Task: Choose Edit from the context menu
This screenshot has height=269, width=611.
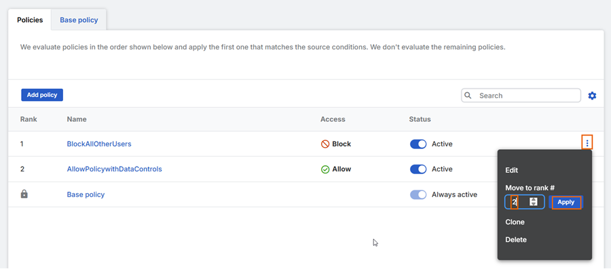Action: (x=512, y=170)
